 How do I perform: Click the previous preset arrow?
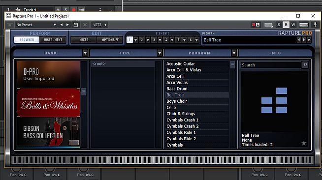[x=61, y=25]
